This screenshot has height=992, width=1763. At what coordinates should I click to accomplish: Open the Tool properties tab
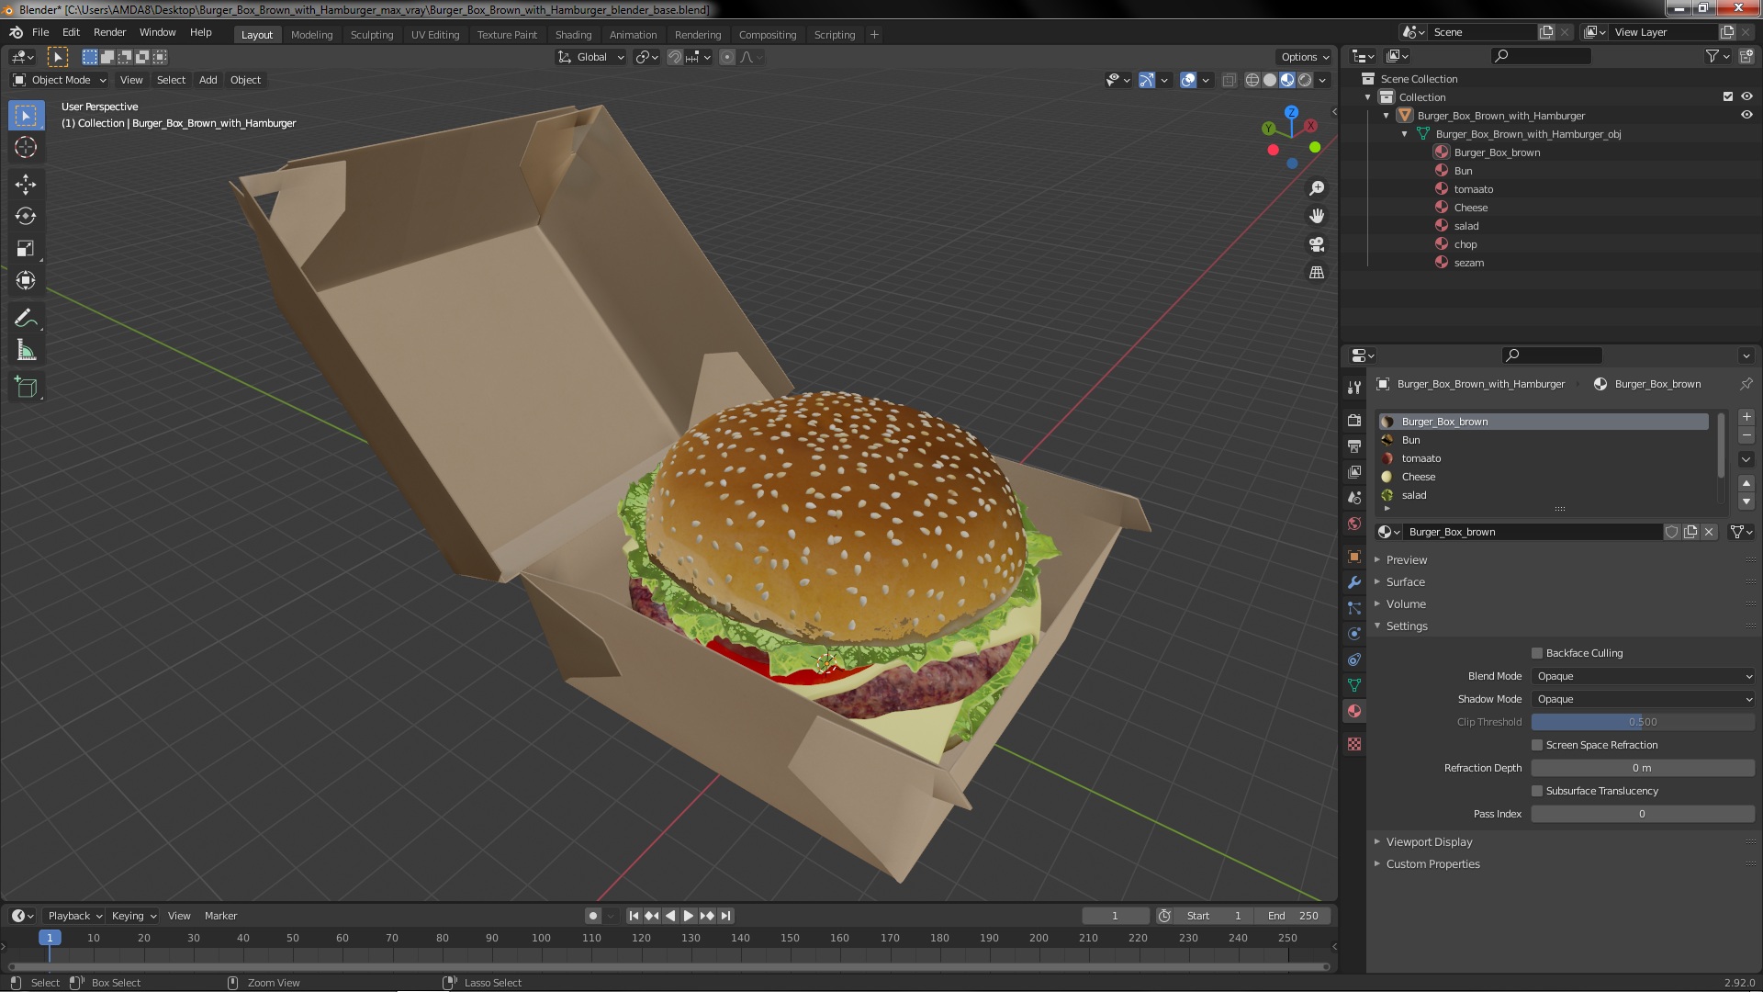[x=1354, y=387]
